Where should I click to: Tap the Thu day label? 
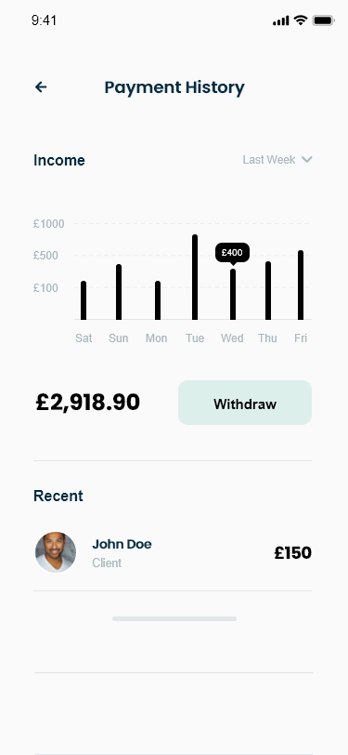point(267,338)
